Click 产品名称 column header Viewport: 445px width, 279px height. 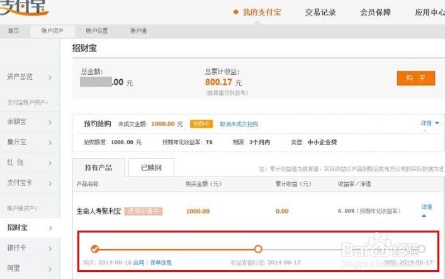[87, 184]
